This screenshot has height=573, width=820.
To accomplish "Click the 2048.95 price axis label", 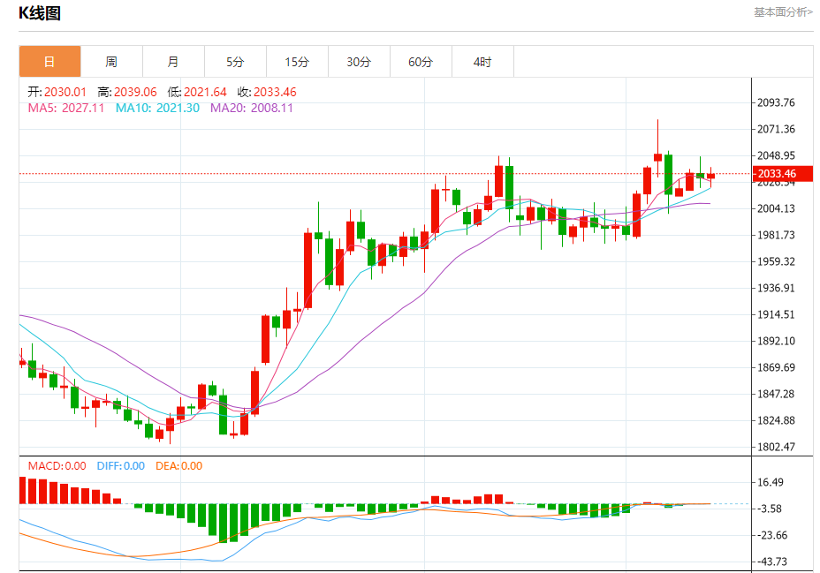I will click(776, 155).
